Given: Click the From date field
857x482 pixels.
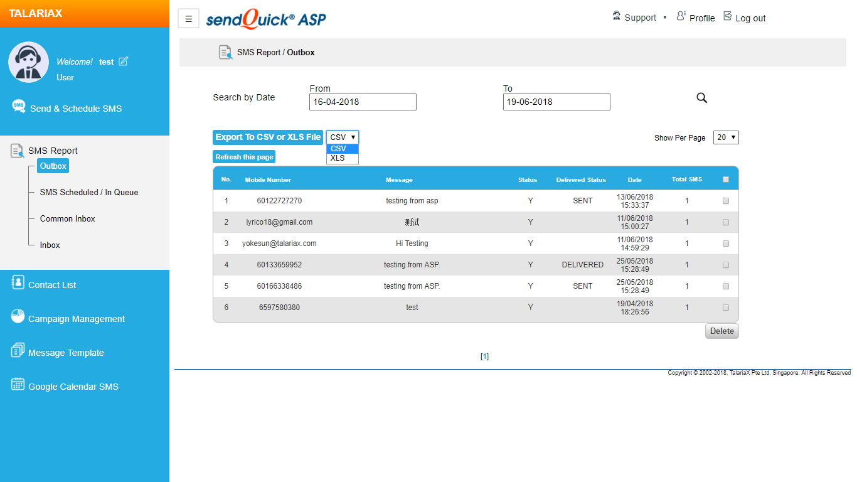Looking at the screenshot, I should pos(363,102).
